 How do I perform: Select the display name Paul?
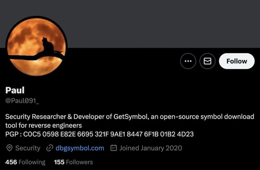point(15,90)
